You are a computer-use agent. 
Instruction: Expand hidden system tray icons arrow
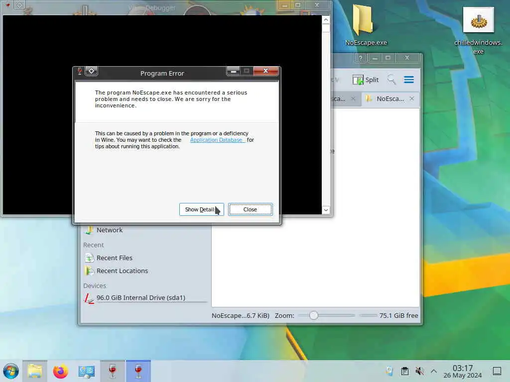tap(434, 371)
